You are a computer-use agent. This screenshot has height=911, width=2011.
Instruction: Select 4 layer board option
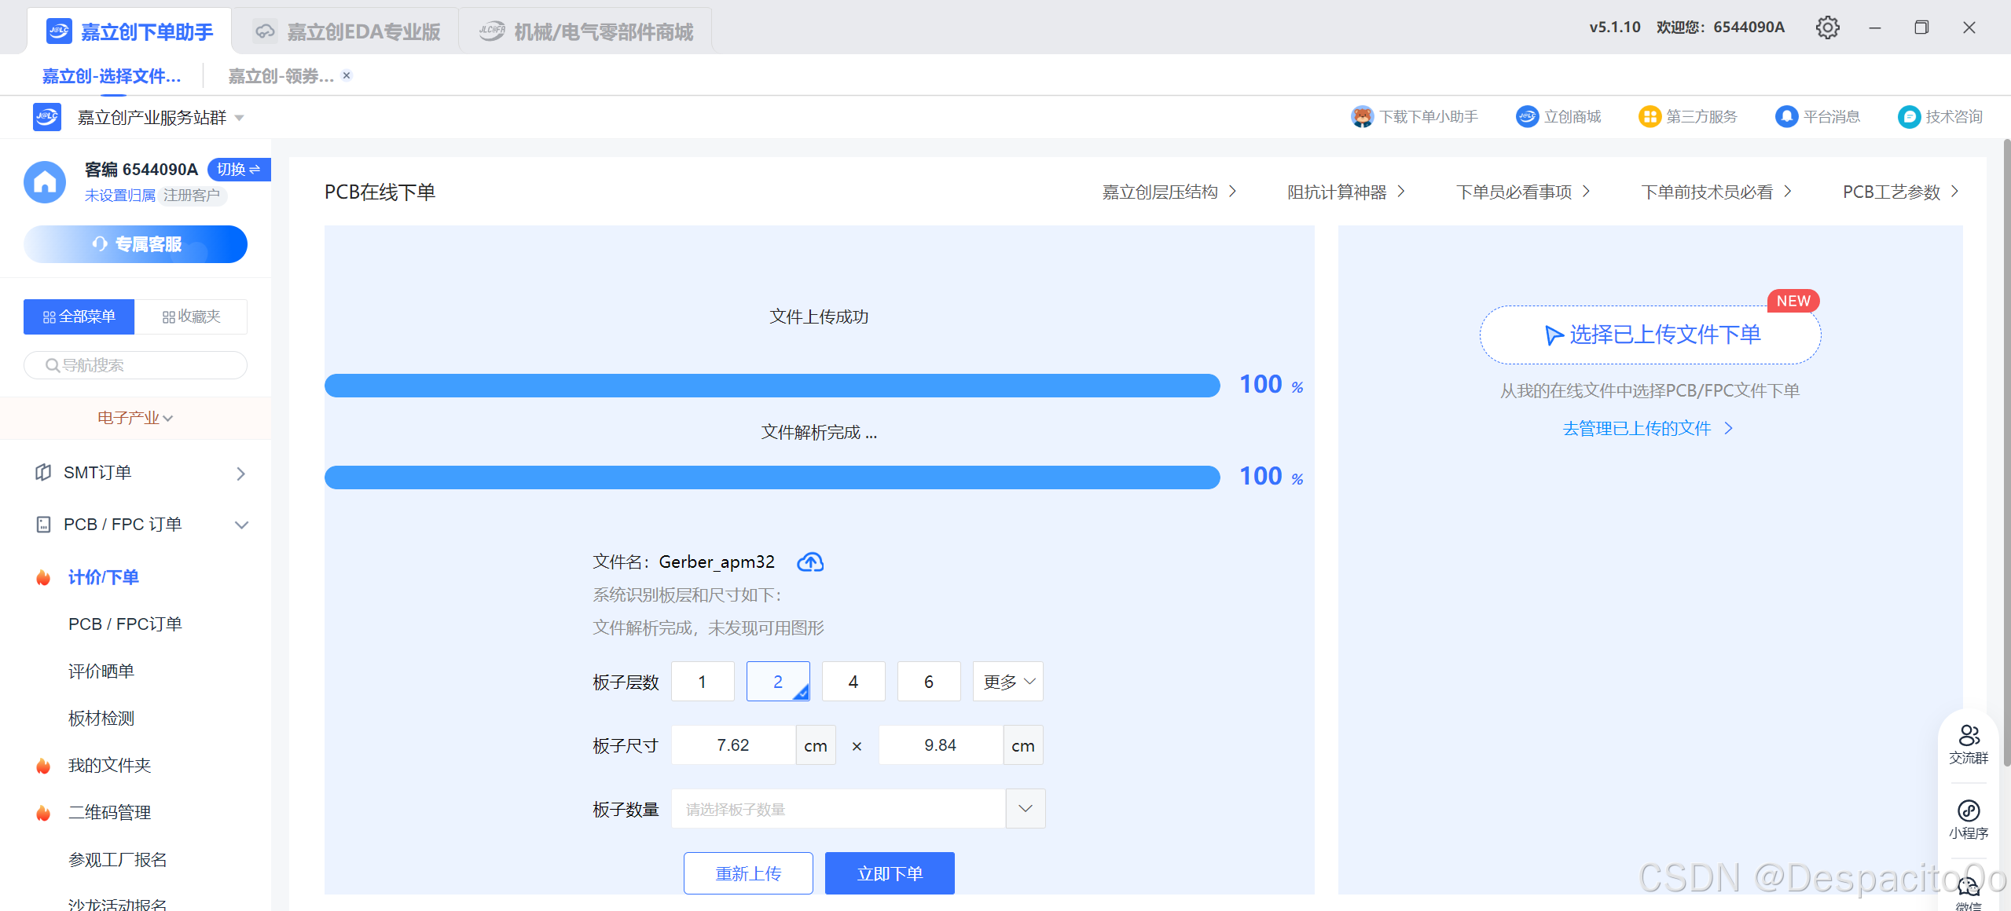pos(853,682)
